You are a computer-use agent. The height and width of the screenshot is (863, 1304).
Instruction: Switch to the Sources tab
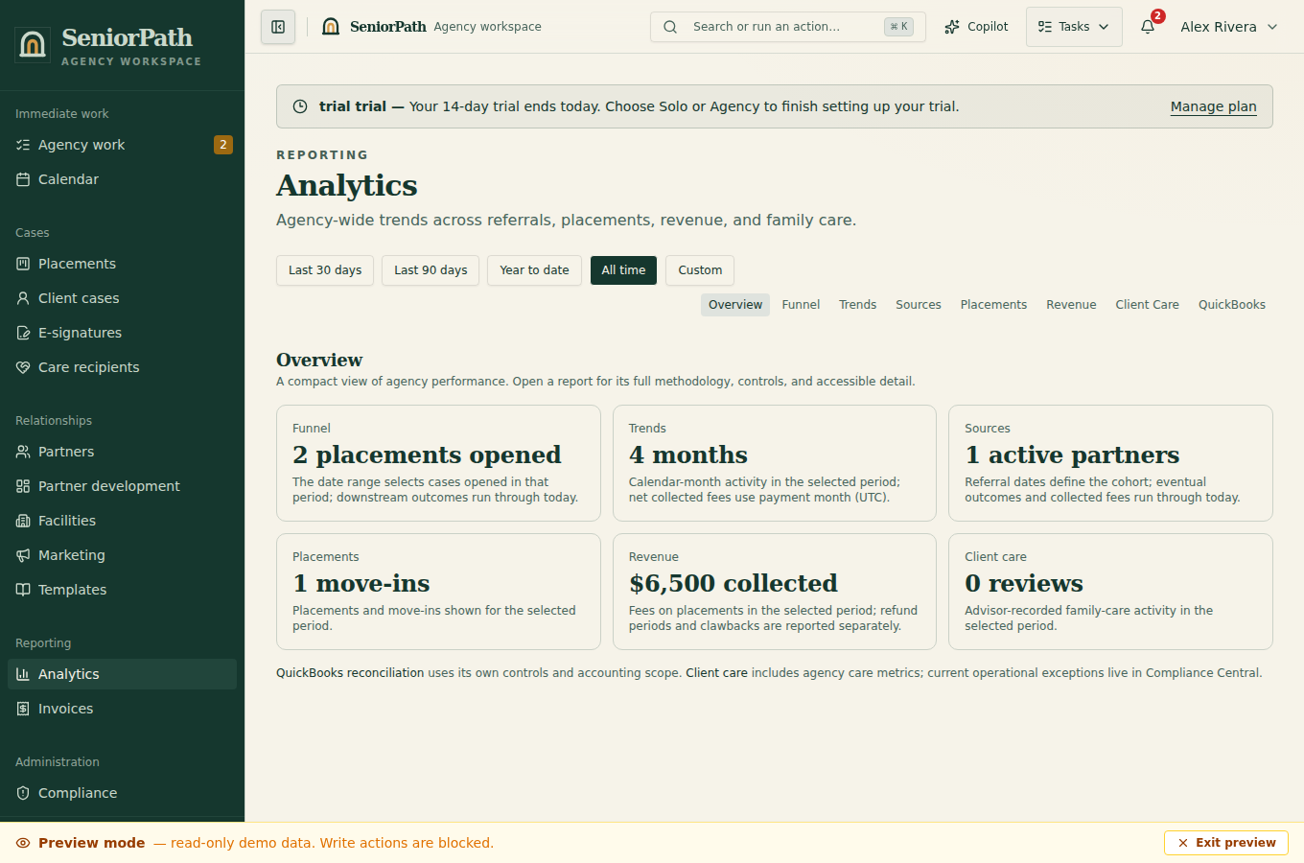pyautogui.click(x=919, y=305)
